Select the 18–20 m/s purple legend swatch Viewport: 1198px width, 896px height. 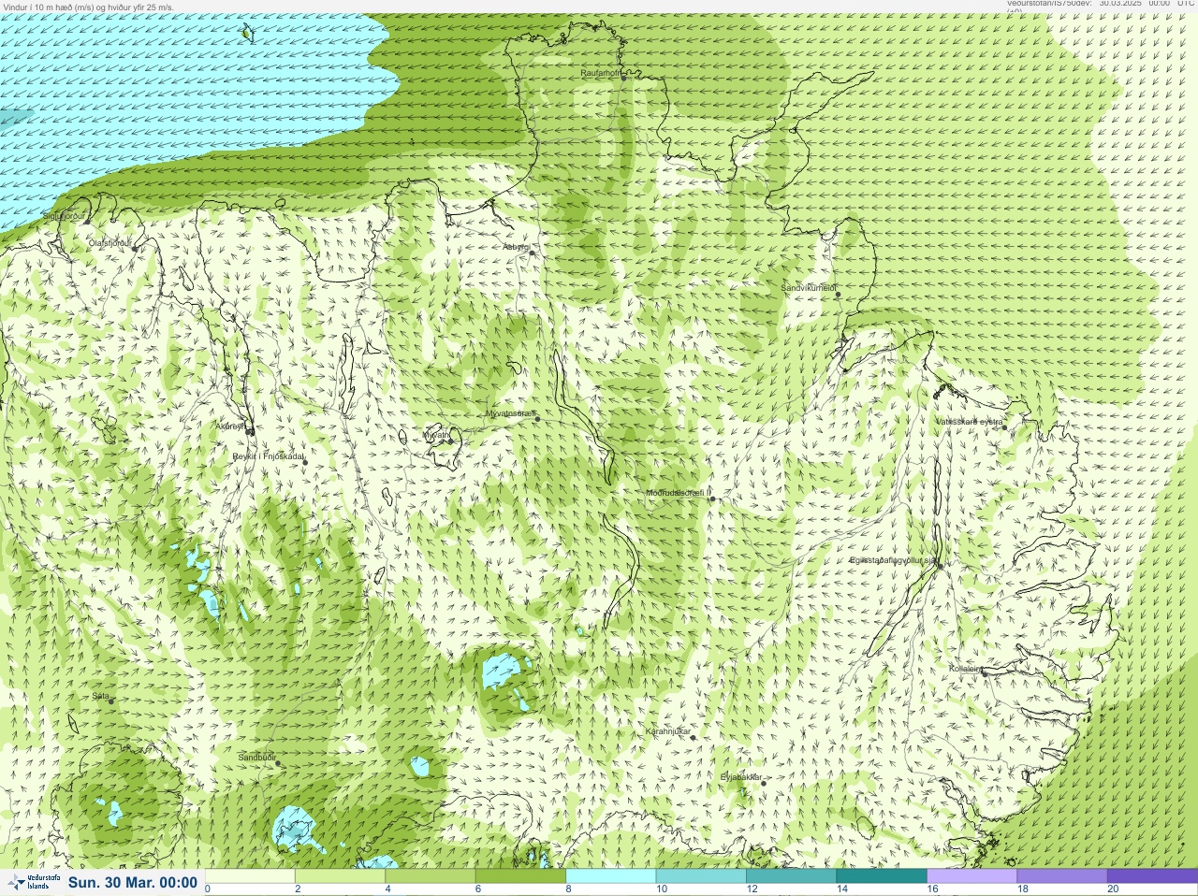[1061, 876]
